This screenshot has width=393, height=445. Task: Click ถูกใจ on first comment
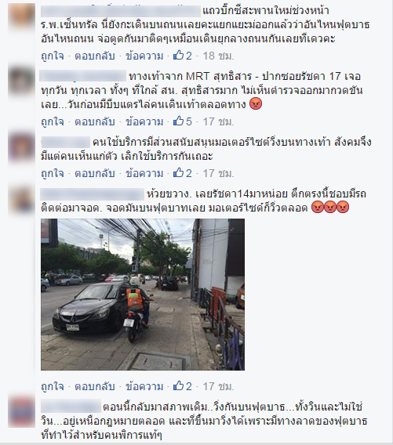[x=53, y=56]
